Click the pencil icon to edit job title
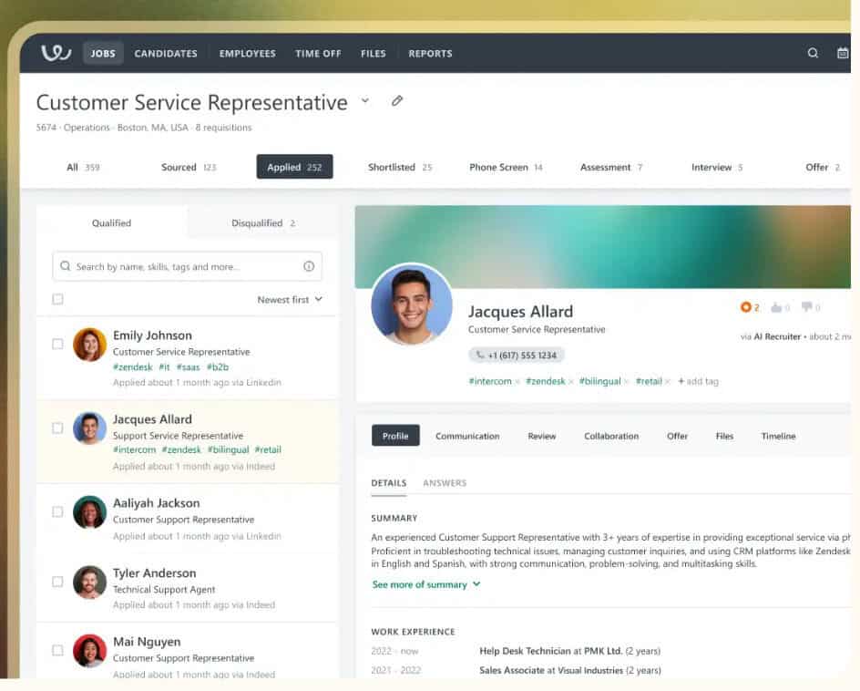This screenshot has height=691, width=860. 397,101
